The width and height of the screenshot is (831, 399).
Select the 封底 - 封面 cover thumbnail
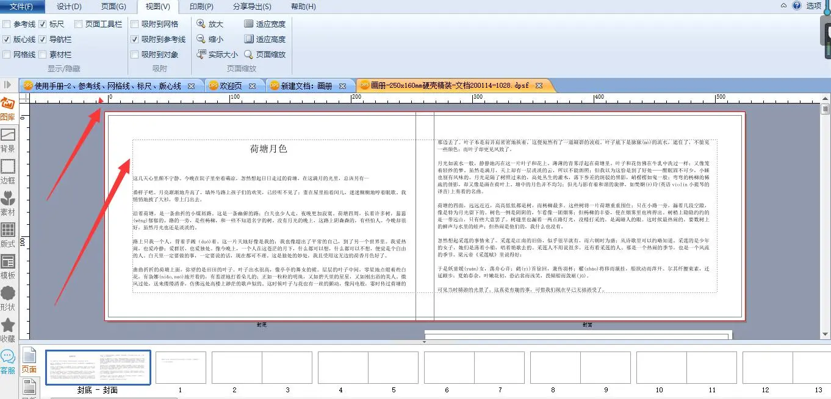pos(98,367)
